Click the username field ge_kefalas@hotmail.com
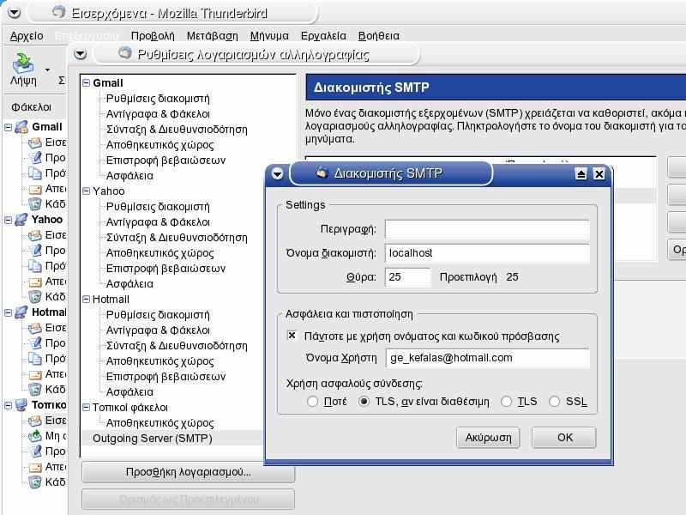The image size is (686, 515). coord(487,358)
